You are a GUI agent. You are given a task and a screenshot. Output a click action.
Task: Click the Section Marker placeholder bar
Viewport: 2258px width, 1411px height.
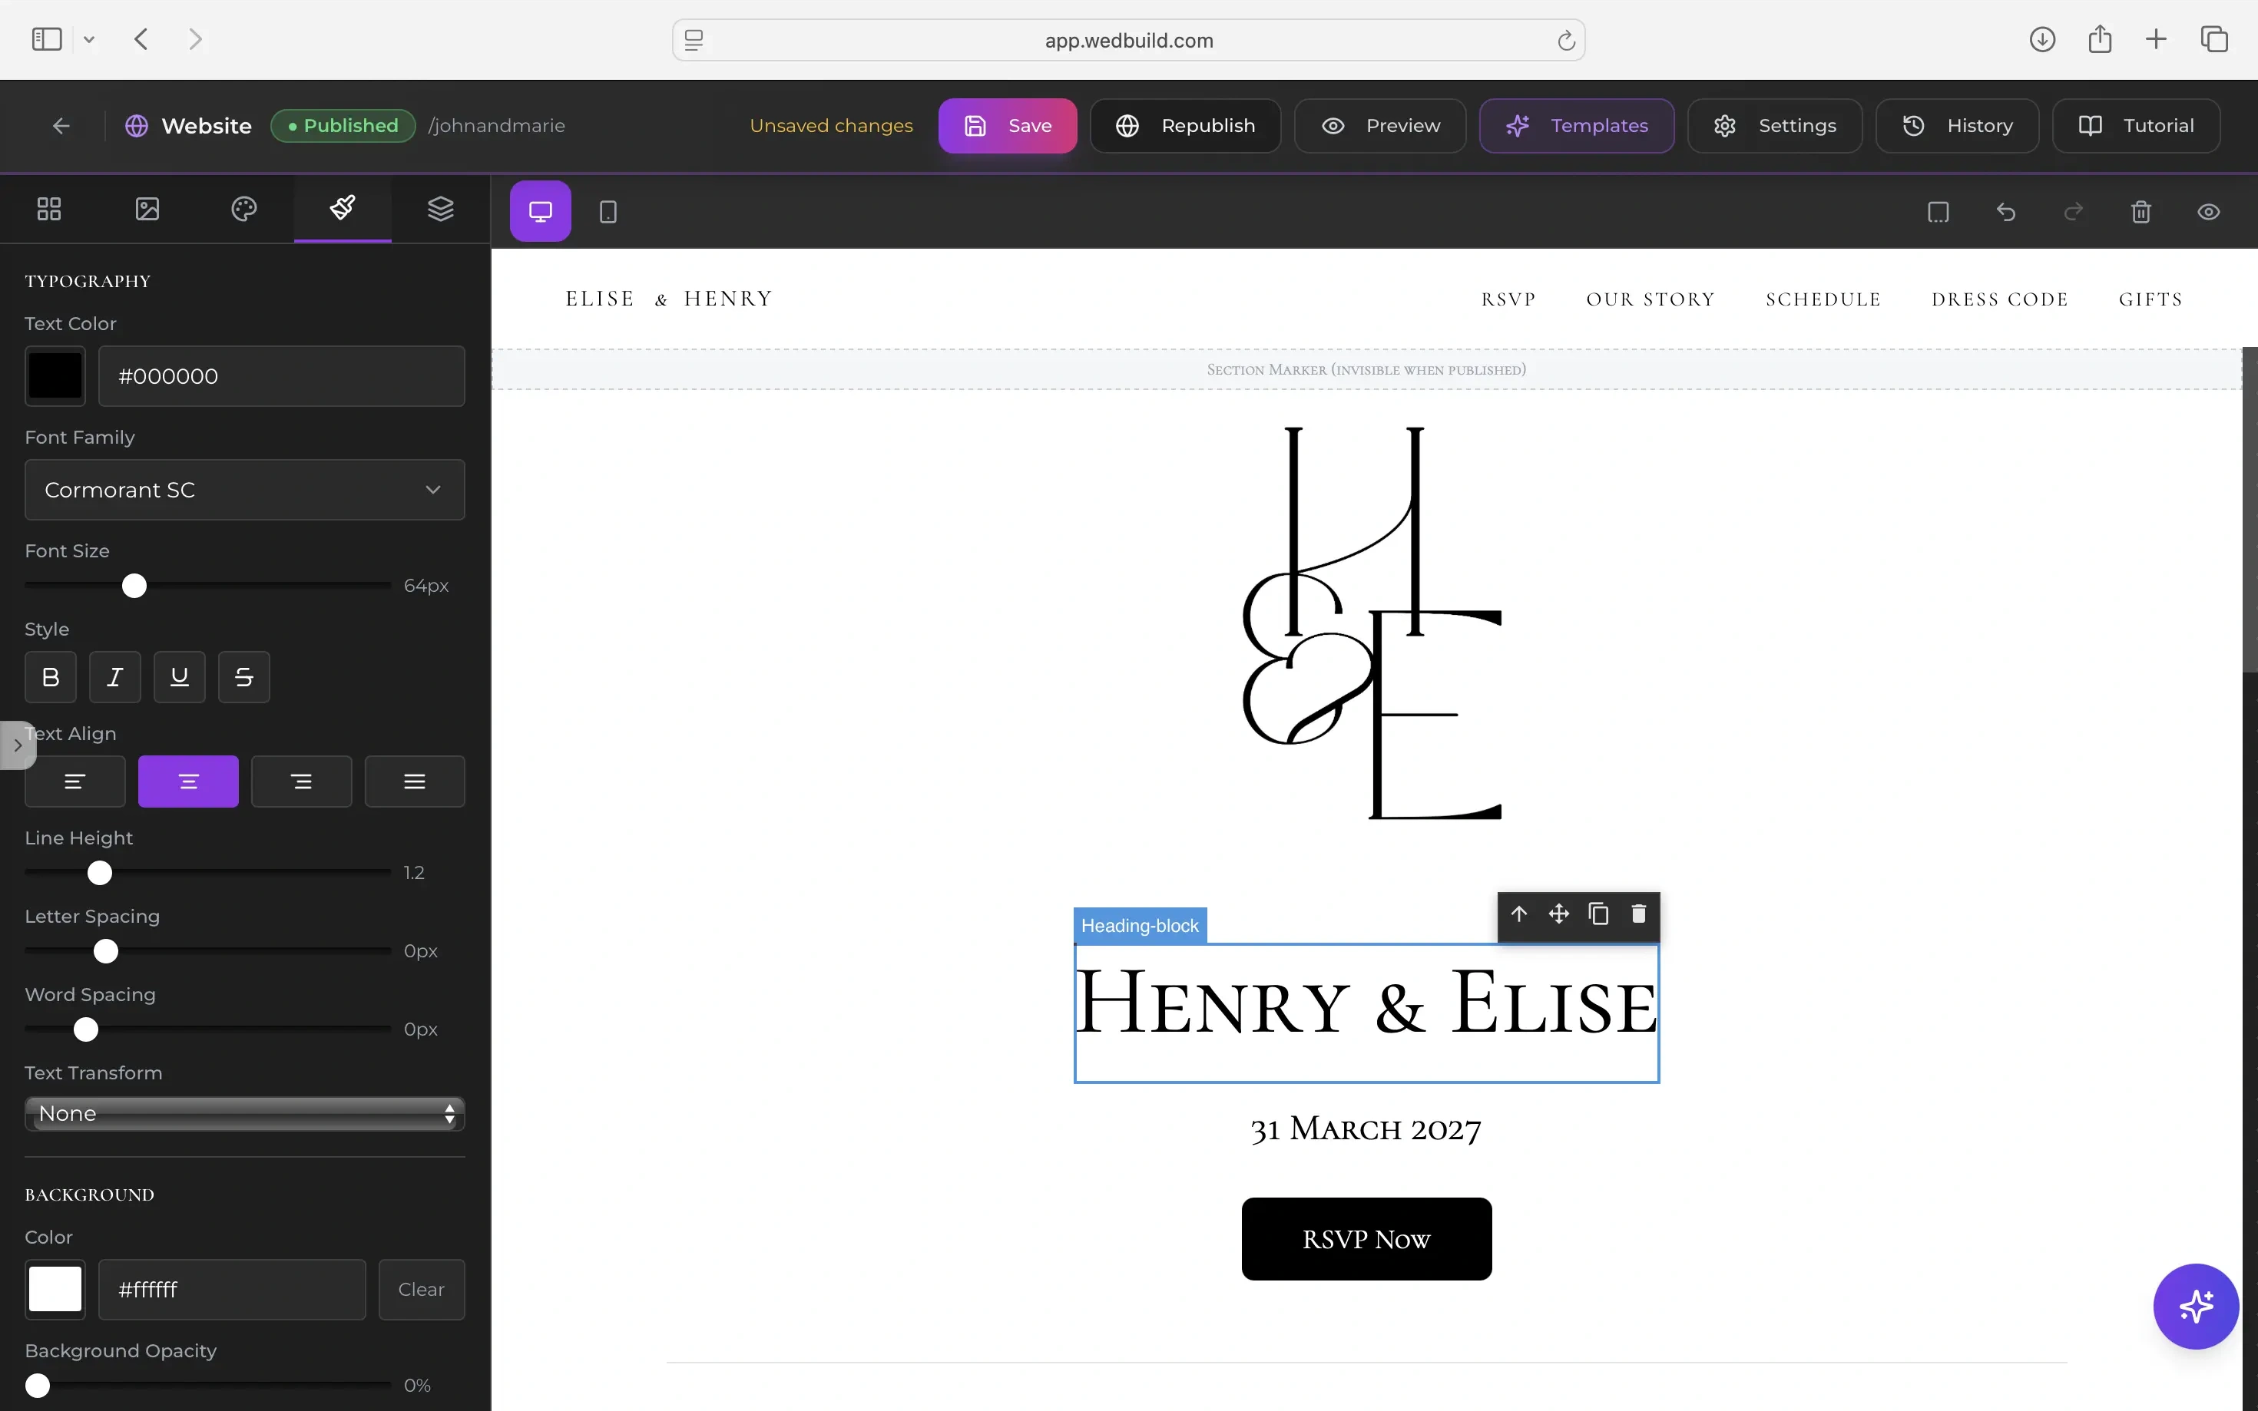coord(1366,369)
